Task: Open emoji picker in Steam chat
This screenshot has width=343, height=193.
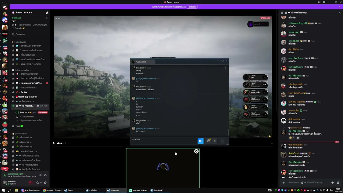Action: tap(208, 141)
